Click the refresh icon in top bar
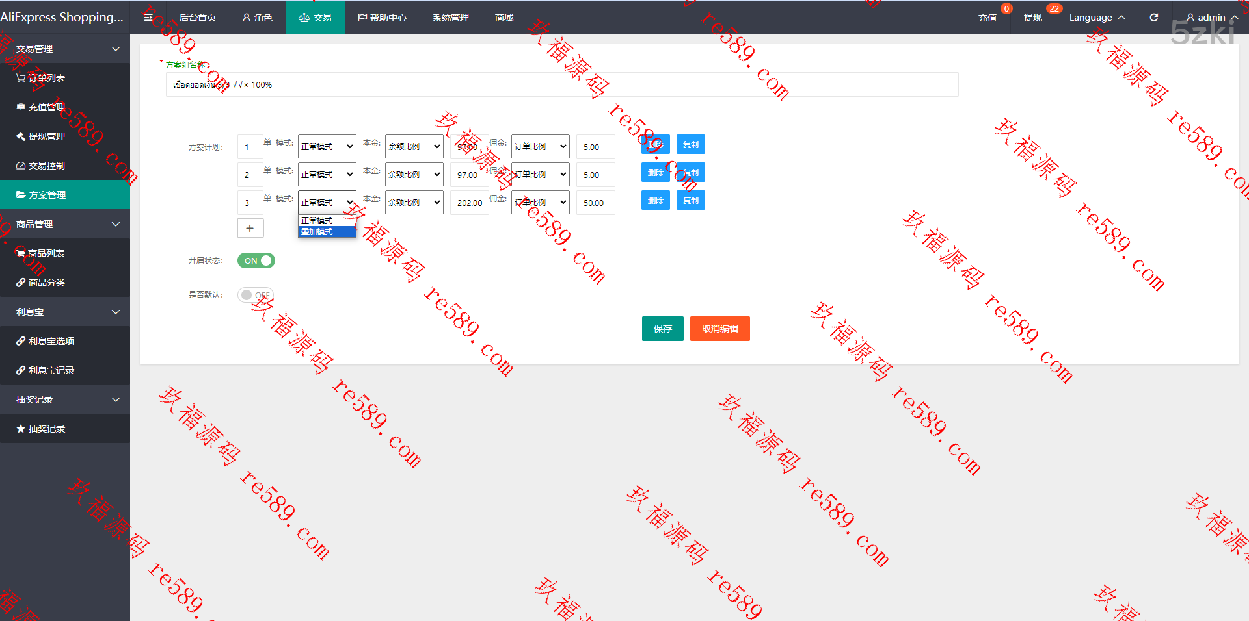Viewport: 1249px width, 621px height. [x=1153, y=18]
